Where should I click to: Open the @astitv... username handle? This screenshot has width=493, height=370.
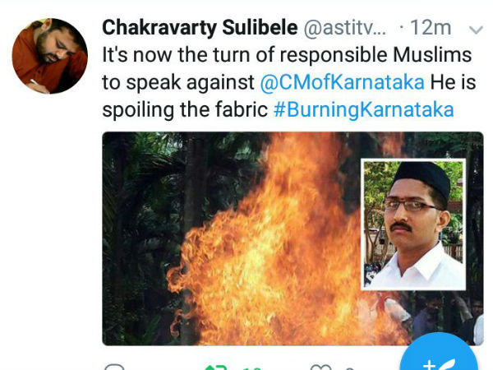[344, 28]
